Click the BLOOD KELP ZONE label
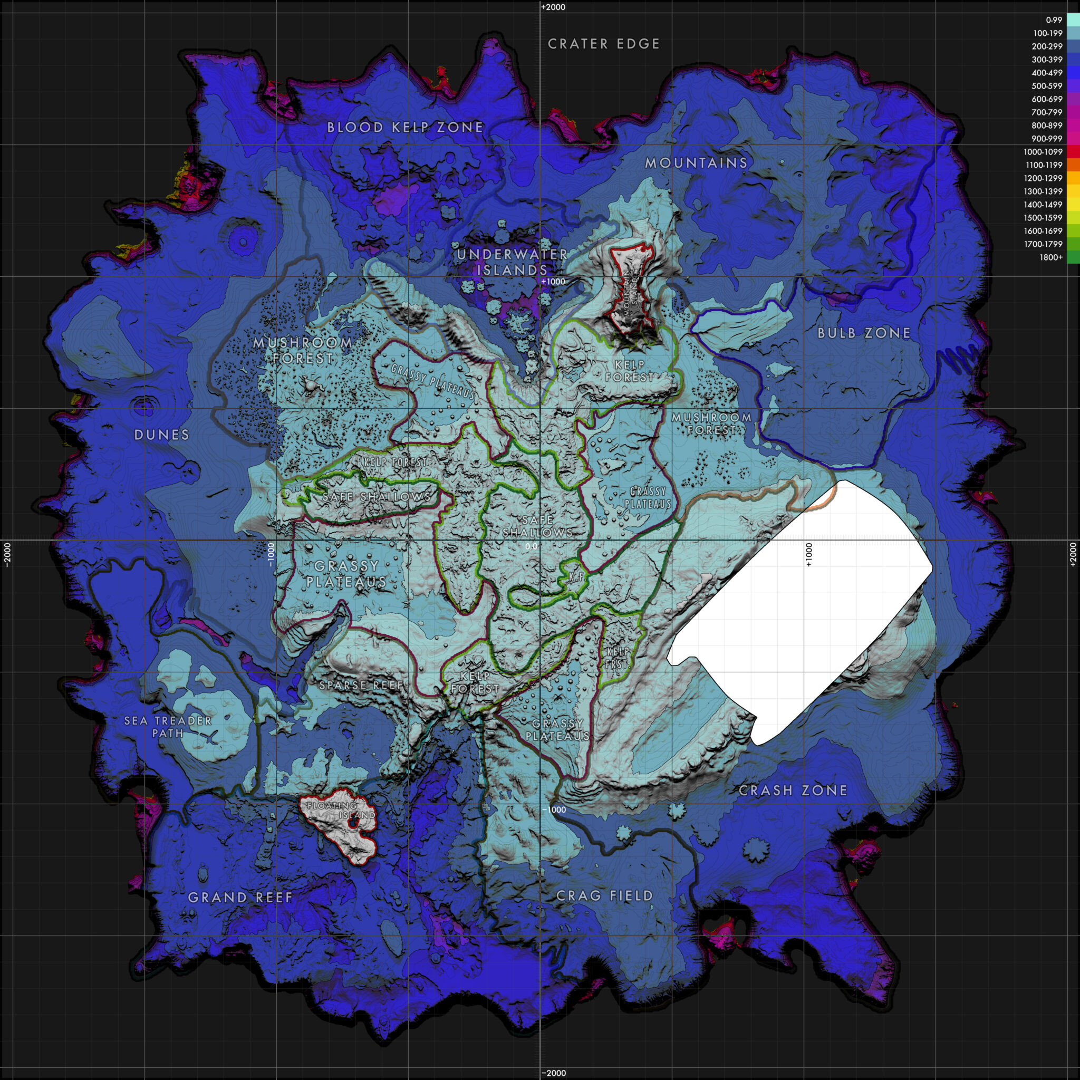Image resolution: width=1080 pixels, height=1080 pixels. pyautogui.click(x=406, y=128)
